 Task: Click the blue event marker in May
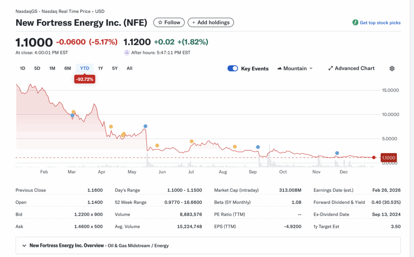(x=145, y=126)
